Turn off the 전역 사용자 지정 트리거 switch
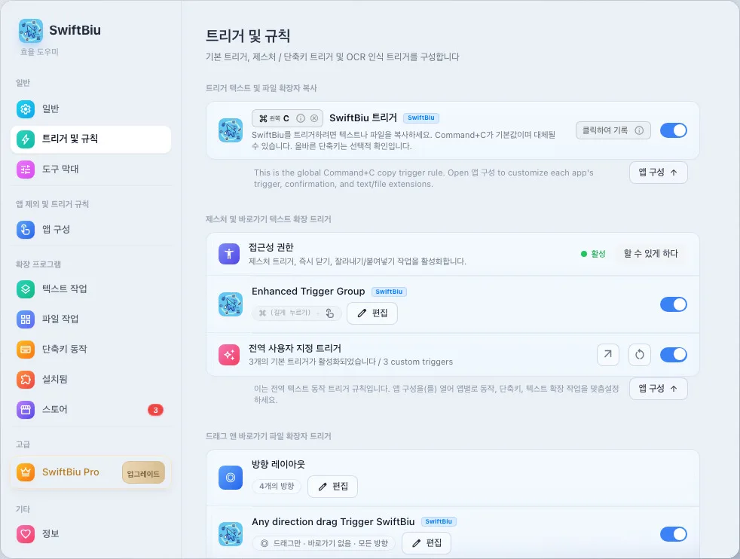This screenshot has height=559, width=740. pyautogui.click(x=673, y=354)
